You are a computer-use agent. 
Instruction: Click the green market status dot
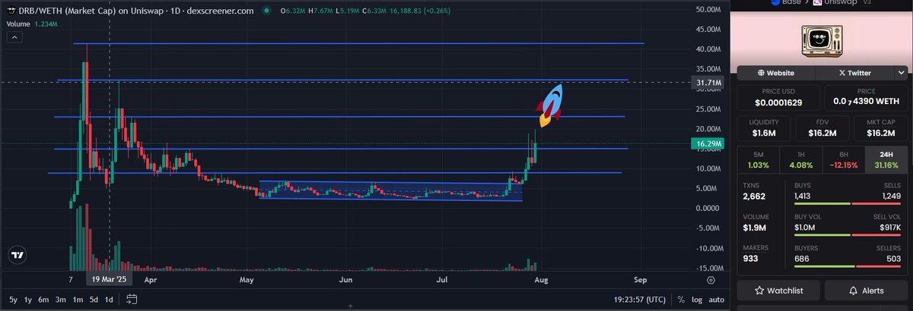tap(266, 11)
